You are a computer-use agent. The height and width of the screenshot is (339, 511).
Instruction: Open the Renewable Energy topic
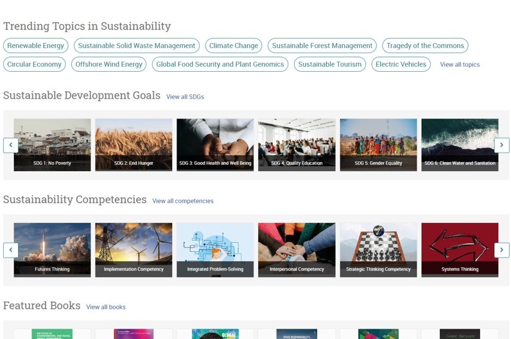pyautogui.click(x=36, y=45)
